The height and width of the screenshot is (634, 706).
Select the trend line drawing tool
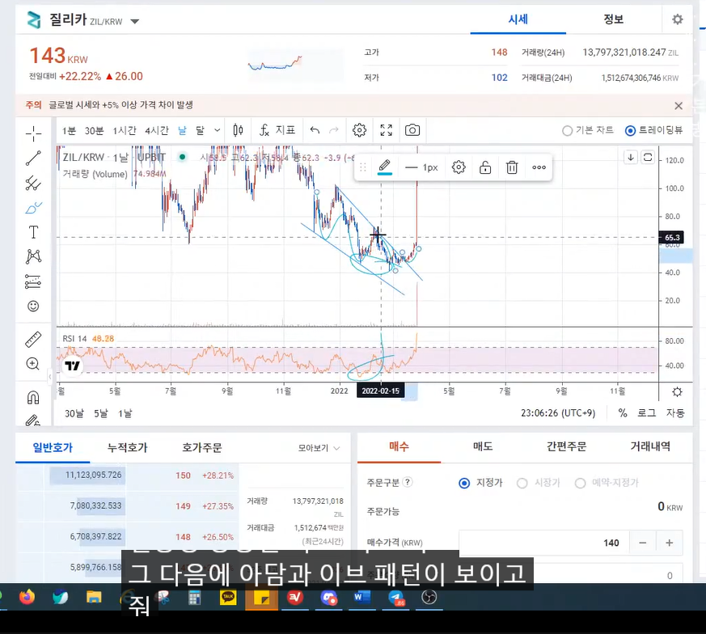(x=33, y=158)
